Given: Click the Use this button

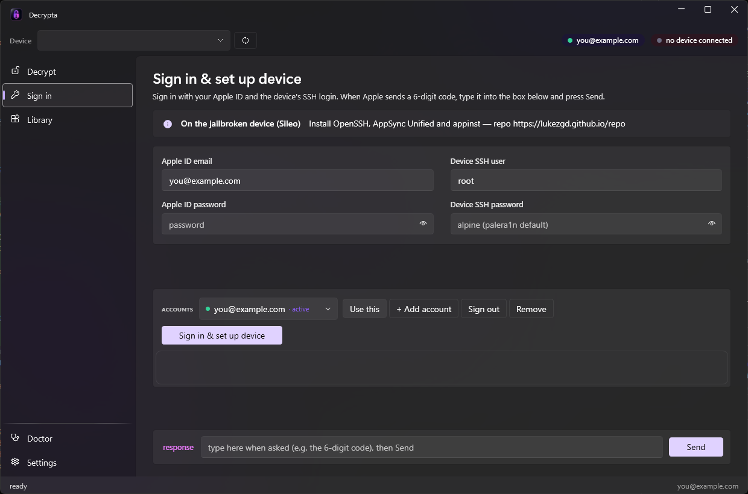Looking at the screenshot, I should [364, 309].
